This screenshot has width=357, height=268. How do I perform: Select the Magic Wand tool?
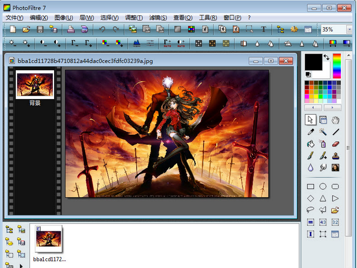pyautogui.click(x=323, y=132)
